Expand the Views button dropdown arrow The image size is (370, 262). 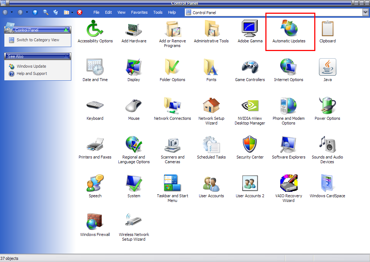[72, 12]
